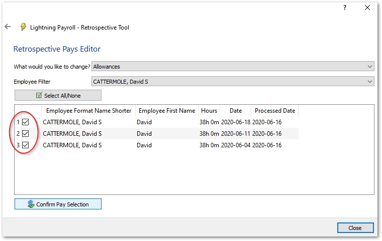Click row number 1 header
Screen dimensions: 382x241
click(18, 122)
